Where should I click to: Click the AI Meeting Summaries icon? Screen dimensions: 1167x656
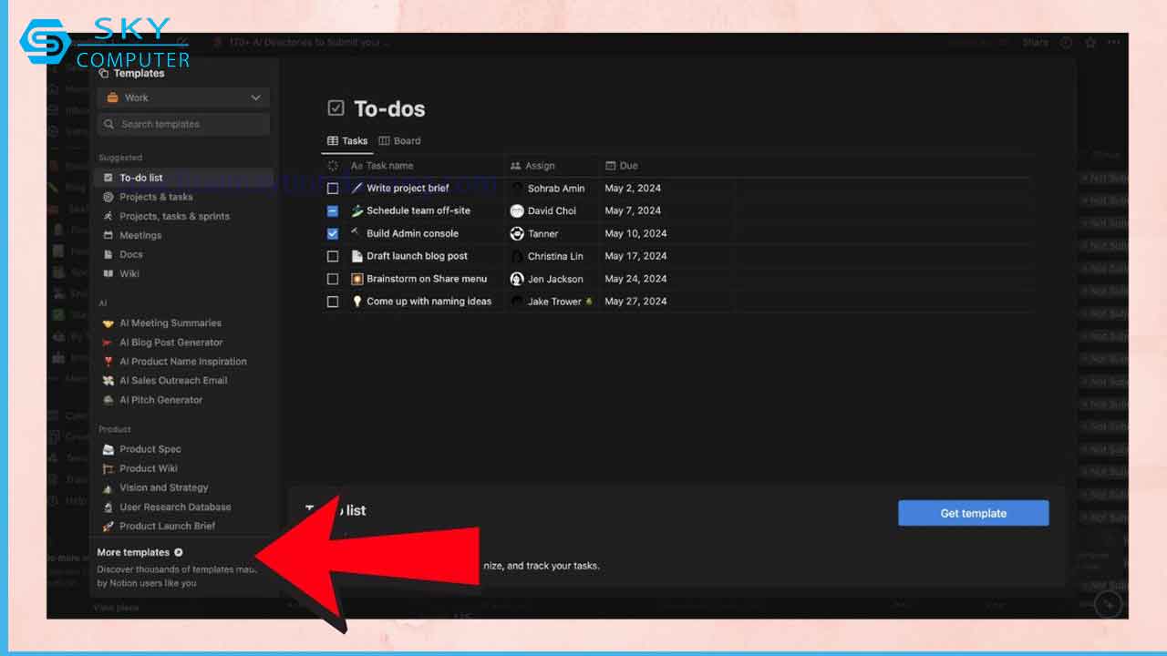[x=108, y=323]
